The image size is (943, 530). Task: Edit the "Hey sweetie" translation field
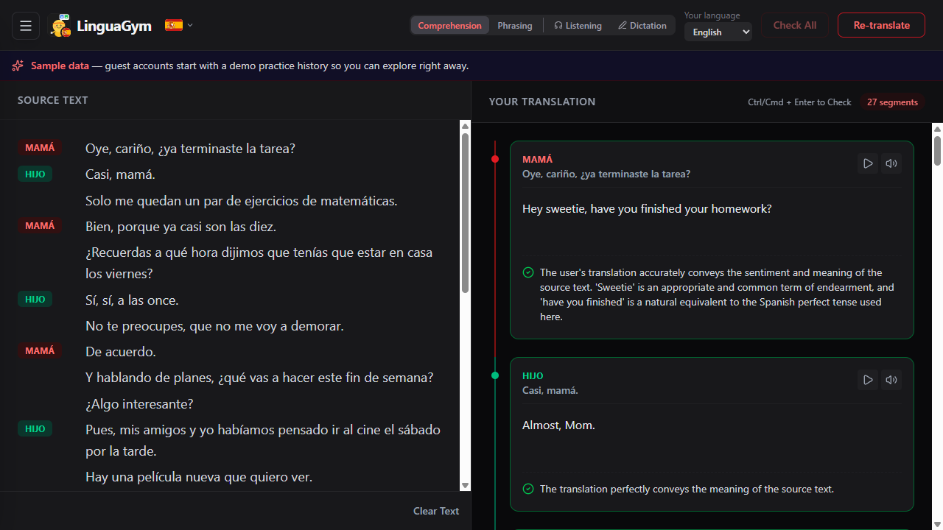click(712, 222)
